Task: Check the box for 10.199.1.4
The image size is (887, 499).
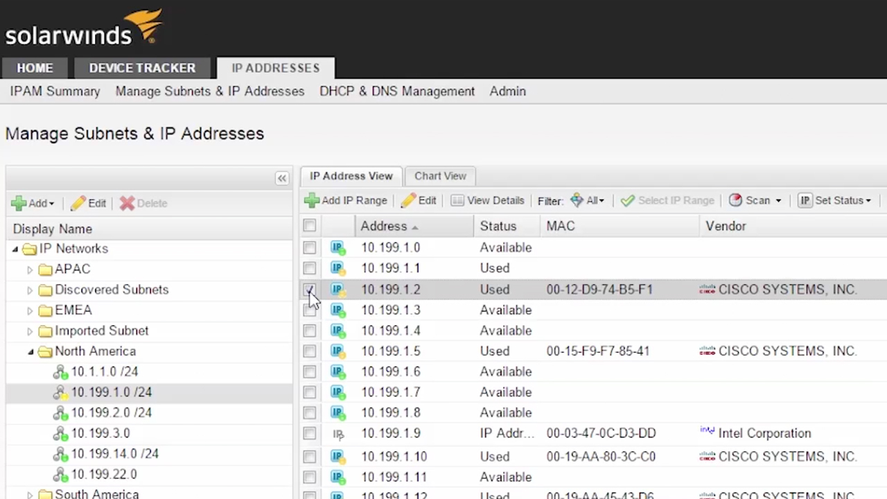Action: click(310, 331)
